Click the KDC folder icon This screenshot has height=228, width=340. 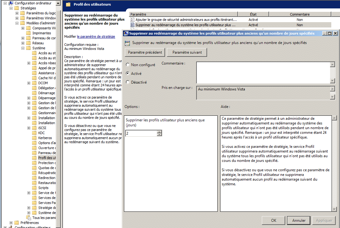pos(34,133)
